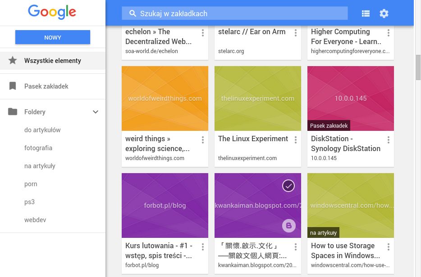This screenshot has width=421, height=277.
Task: Click windowscentral.com/how-use URL text
Action: (350, 265)
